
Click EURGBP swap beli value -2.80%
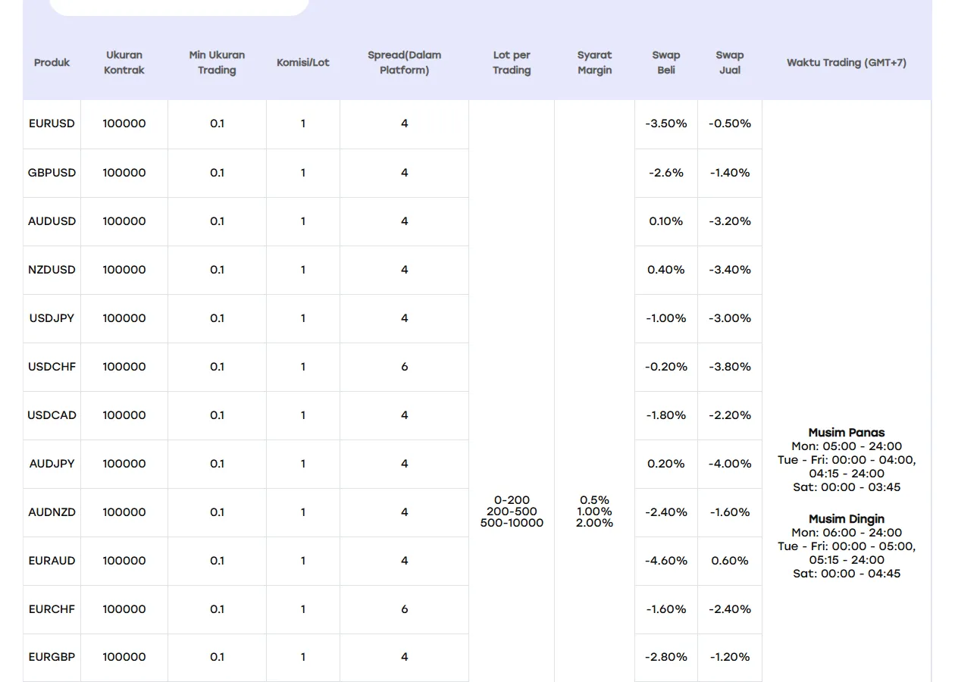click(666, 657)
